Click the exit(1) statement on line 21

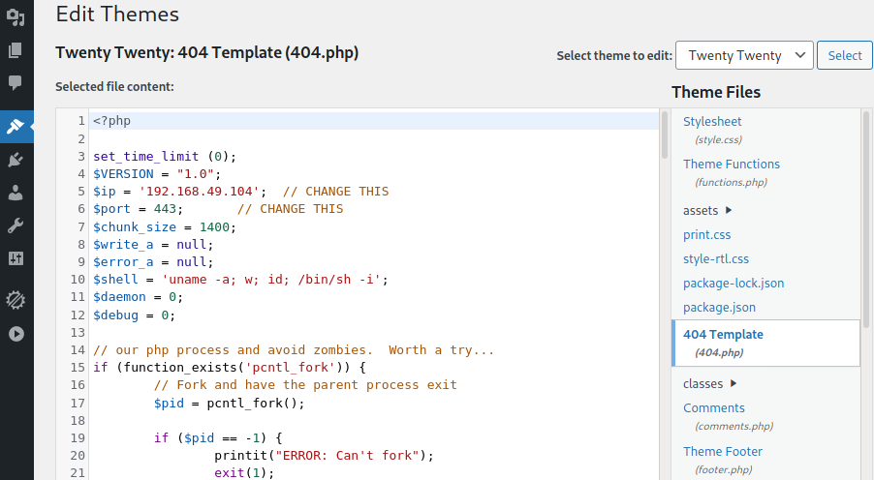pyautogui.click(x=245, y=473)
